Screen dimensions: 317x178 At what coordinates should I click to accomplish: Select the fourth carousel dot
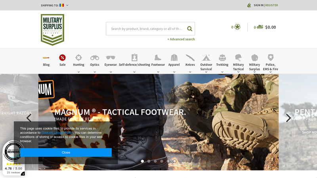point(162,161)
